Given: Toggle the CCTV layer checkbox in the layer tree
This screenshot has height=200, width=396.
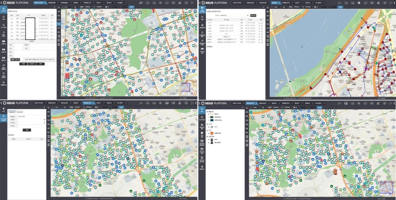Looking at the screenshot, I should (209, 127).
